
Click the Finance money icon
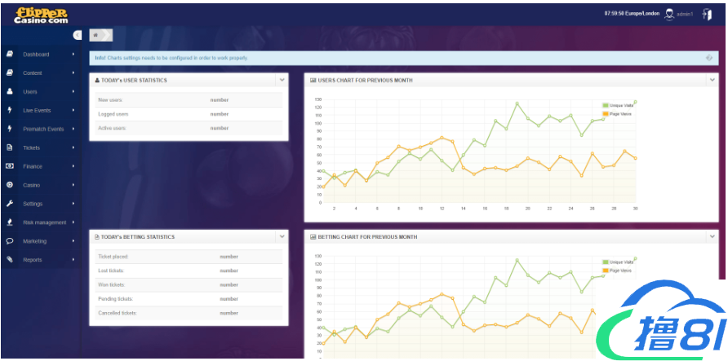click(x=9, y=166)
